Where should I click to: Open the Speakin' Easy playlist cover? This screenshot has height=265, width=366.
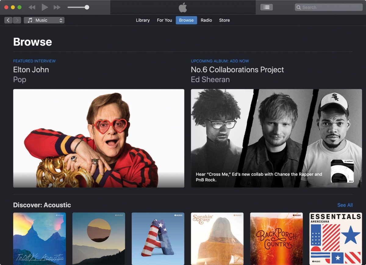[x=217, y=239]
